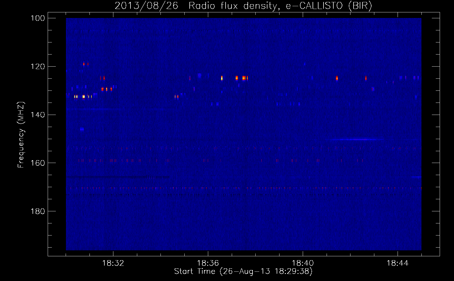The image size is (454, 281).
Task: Click the bright yellow burst near 133 MHz at 18:30
Action: [x=83, y=97]
